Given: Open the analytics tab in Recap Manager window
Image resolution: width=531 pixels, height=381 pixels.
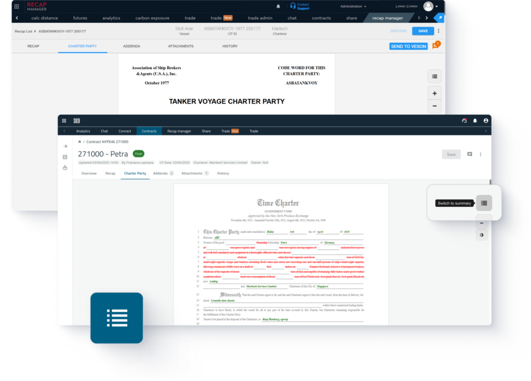Looking at the screenshot, I should [x=111, y=18].
